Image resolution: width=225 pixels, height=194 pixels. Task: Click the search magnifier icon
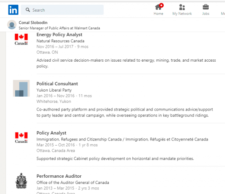point(28,10)
